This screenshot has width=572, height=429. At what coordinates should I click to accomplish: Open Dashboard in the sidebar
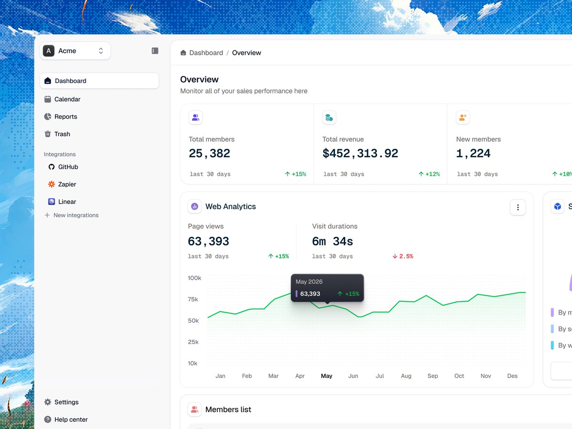click(x=99, y=81)
